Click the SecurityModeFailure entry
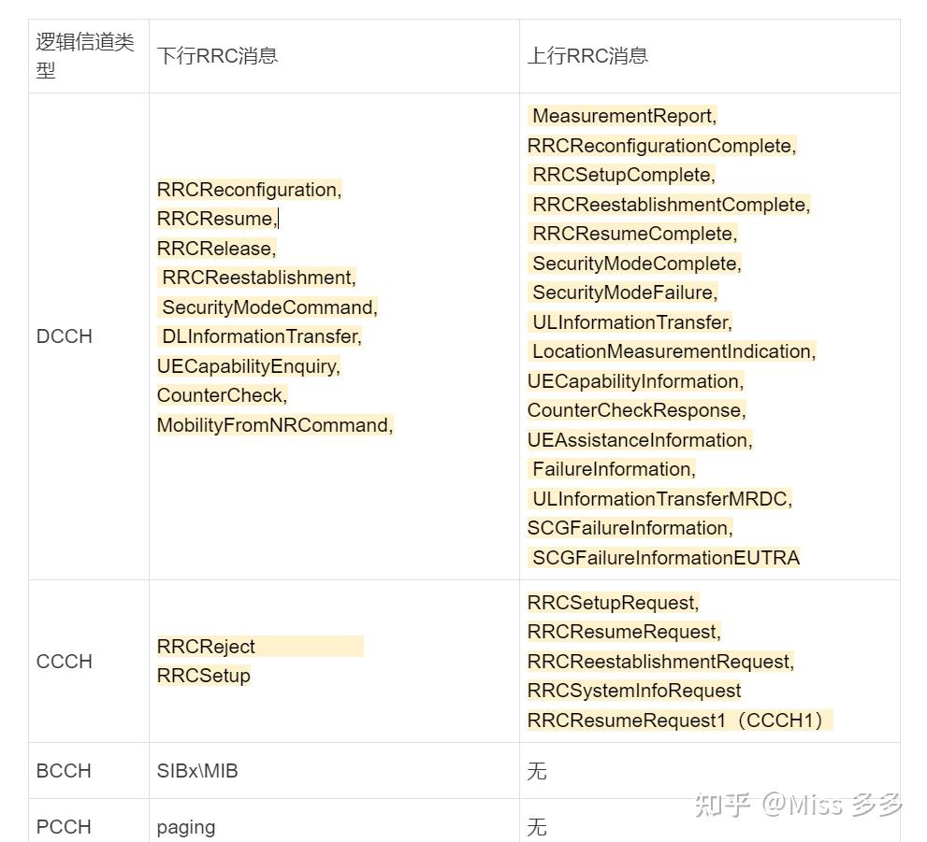The width and height of the screenshot is (927, 842). click(624, 293)
